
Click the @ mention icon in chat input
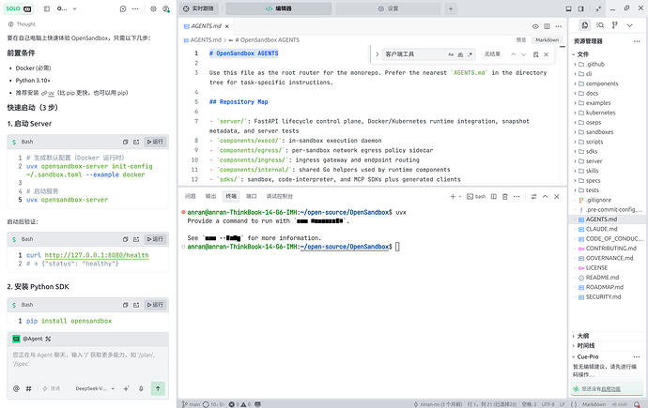pos(16,388)
